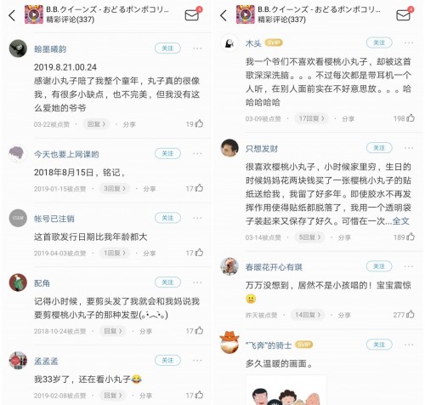The width and height of the screenshot is (425, 405).
Task: Tap the song cover play icon in left header
Action: pos(34,14)
